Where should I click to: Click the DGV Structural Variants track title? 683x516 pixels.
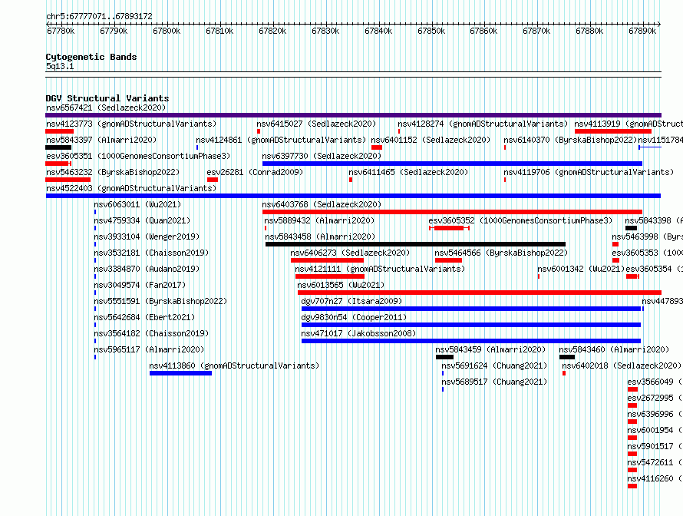click(x=107, y=98)
